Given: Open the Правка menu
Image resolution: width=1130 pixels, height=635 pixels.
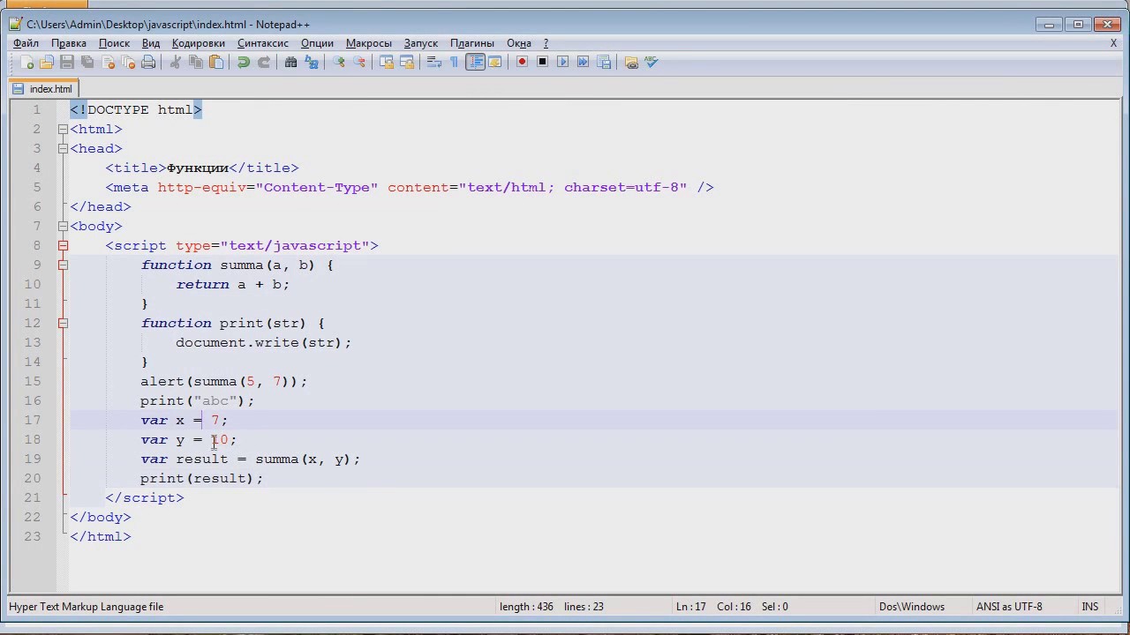Looking at the screenshot, I should pos(69,42).
